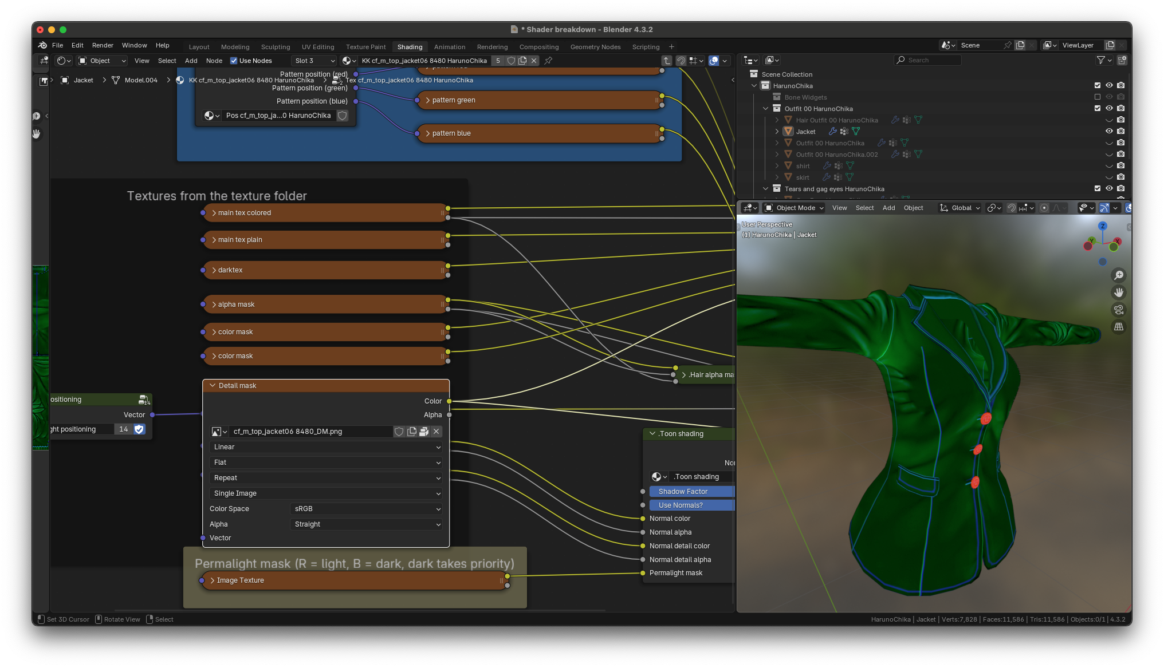Image resolution: width=1164 pixels, height=668 pixels.
Task: Click the Z axis on the navigation gizmo
Action: [1103, 226]
